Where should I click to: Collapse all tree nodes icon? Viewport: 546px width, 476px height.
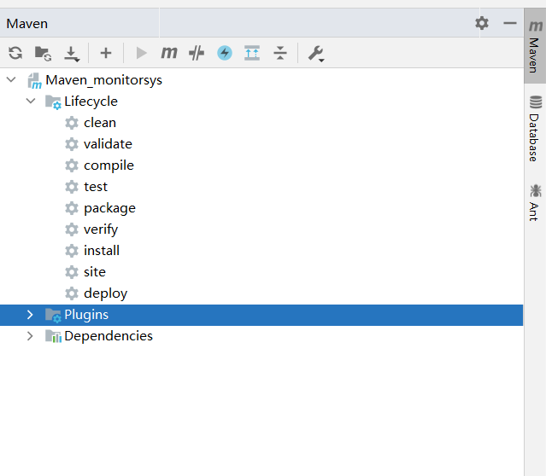[x=280, y=53]
